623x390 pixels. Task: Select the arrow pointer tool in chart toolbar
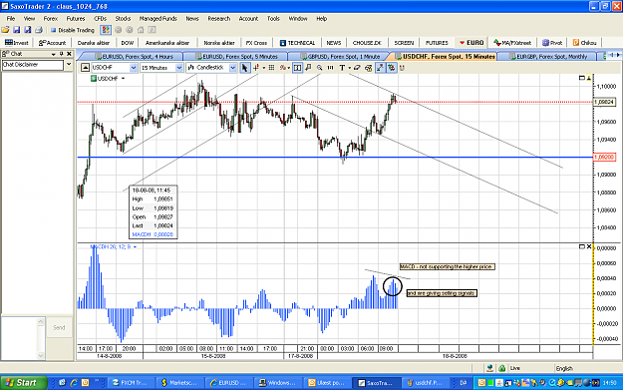pyautogui.click(x=244, y=68)
